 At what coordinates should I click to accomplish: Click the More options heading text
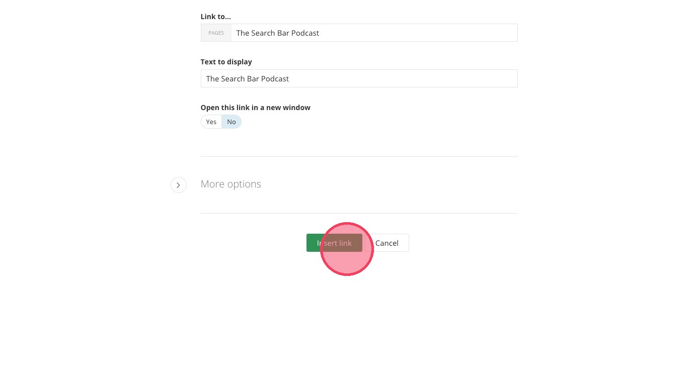coord(230,184)
